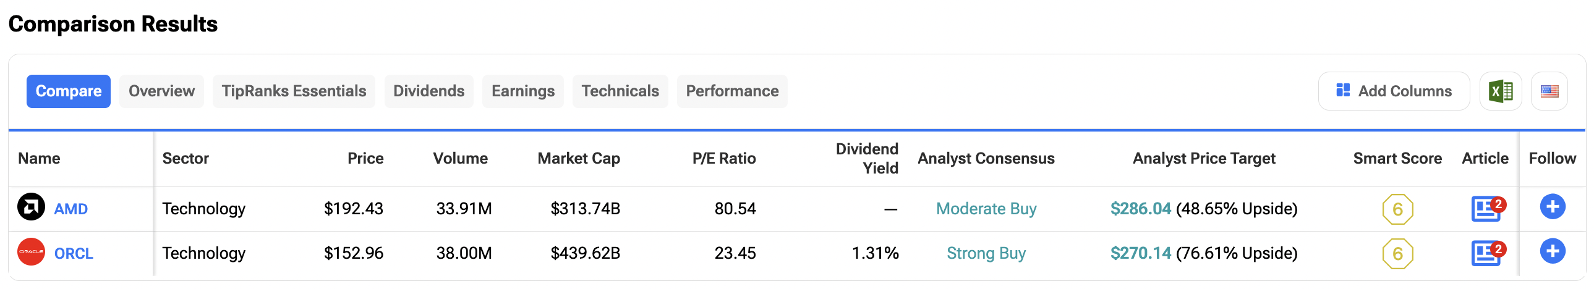Follow ORCL using the plus icon
The height and width of the screenshot is (289, 1594).
click(x=1552, y=251)
